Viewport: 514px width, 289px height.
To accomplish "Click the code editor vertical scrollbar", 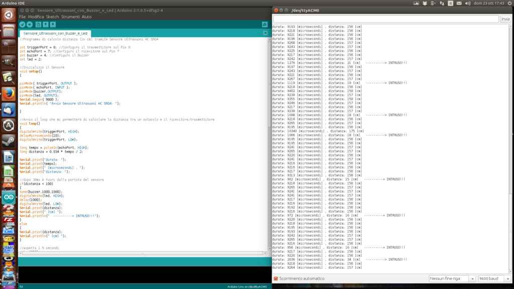I will pos(270,144).
